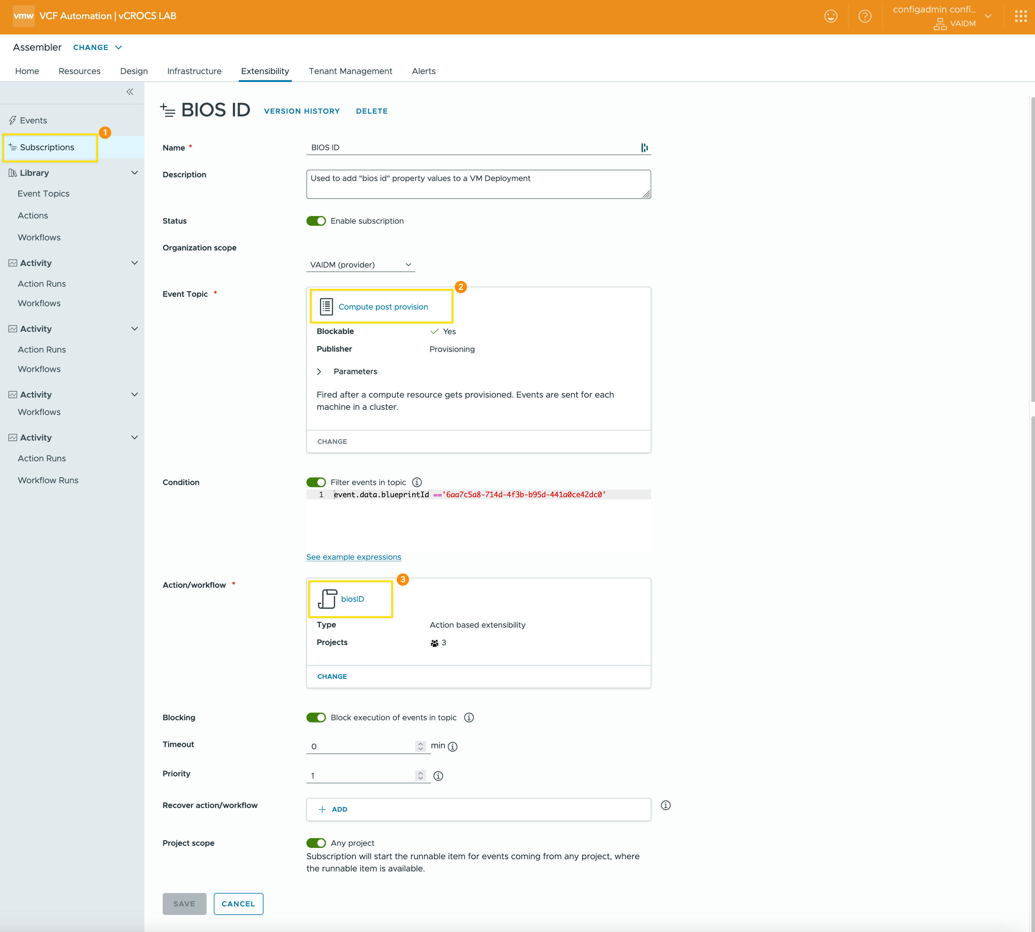Click info icon next to Filter events

[x=417, y=482]
